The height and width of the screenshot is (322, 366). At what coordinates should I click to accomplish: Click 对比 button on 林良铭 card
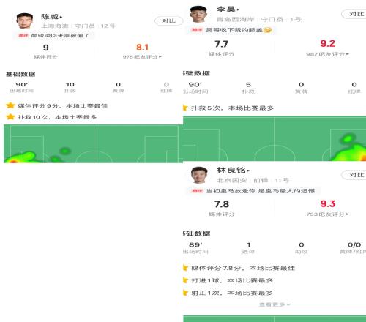click(355, 175)
